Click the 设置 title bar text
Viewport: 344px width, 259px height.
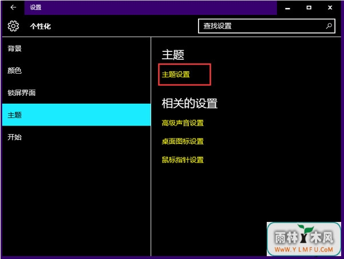pos(35,7)
